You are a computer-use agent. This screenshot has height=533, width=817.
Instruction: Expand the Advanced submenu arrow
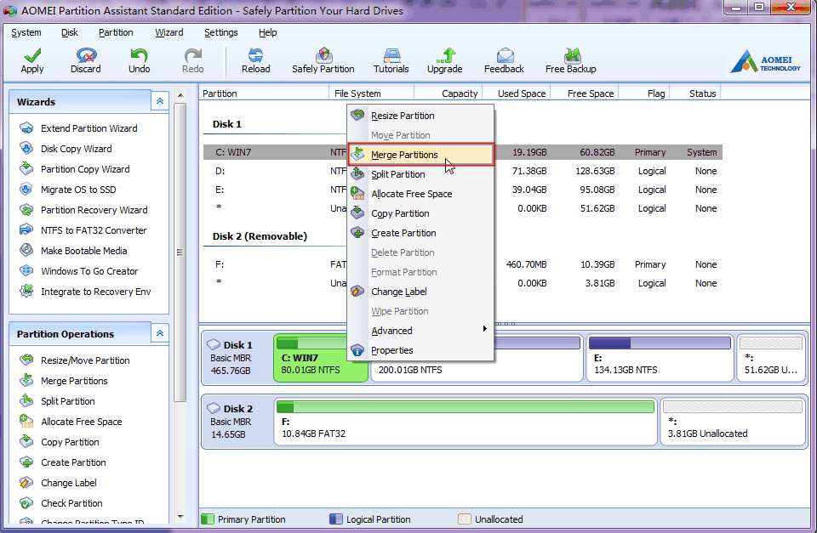(x=484, y=328)
